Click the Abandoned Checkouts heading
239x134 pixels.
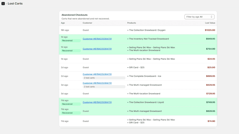[x=74, y=15]
